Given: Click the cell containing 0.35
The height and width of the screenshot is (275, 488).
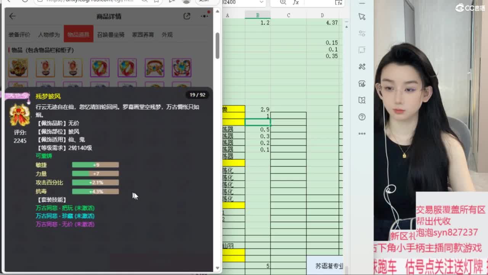Looking at the screenshot, I should point(322,56).
